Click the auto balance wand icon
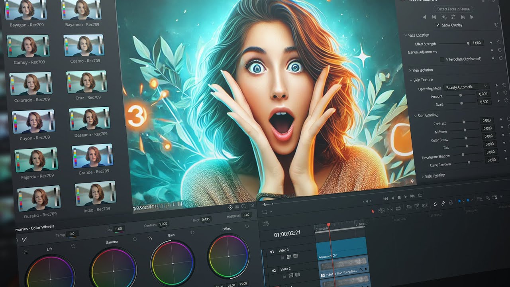The height and width of the screenshot is (287, 510). pos(24,239)
